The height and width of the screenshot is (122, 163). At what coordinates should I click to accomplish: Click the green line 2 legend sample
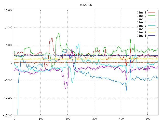[152, 16]
